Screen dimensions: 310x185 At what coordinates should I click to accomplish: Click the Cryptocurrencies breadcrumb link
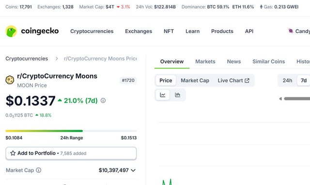[x=27, y=59]
